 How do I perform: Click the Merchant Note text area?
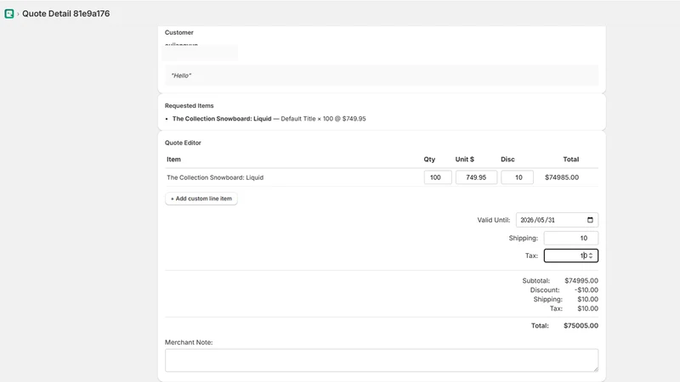[382, 360]
